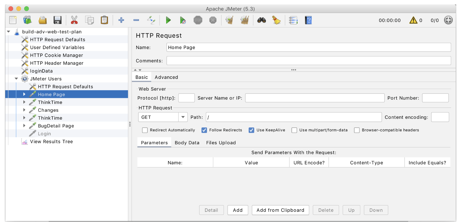Start test with no pauses

pos(183,20)
